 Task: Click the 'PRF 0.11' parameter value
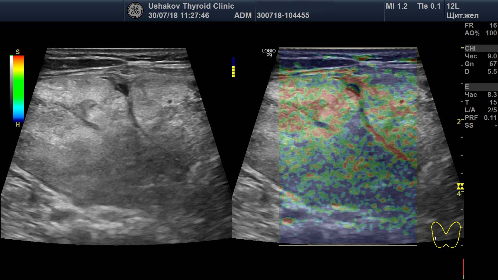tap(481, 118)
